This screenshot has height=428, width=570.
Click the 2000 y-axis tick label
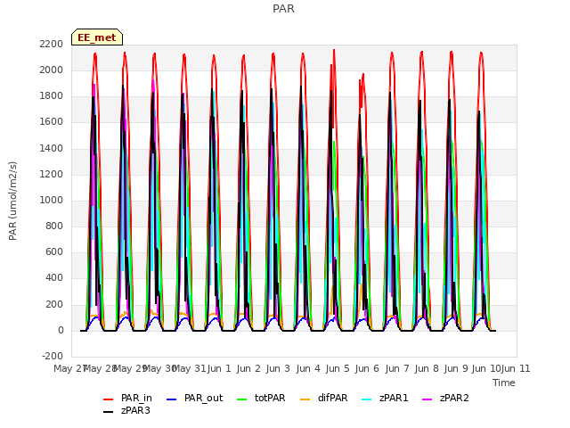tap(52, 70)
